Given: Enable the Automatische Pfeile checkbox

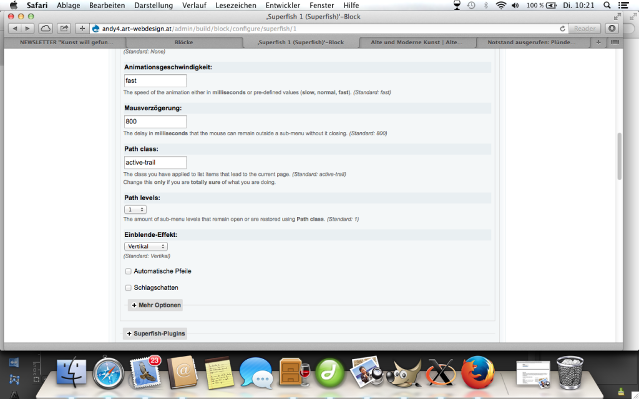Looking at the screenshot, I should [129, 271].
